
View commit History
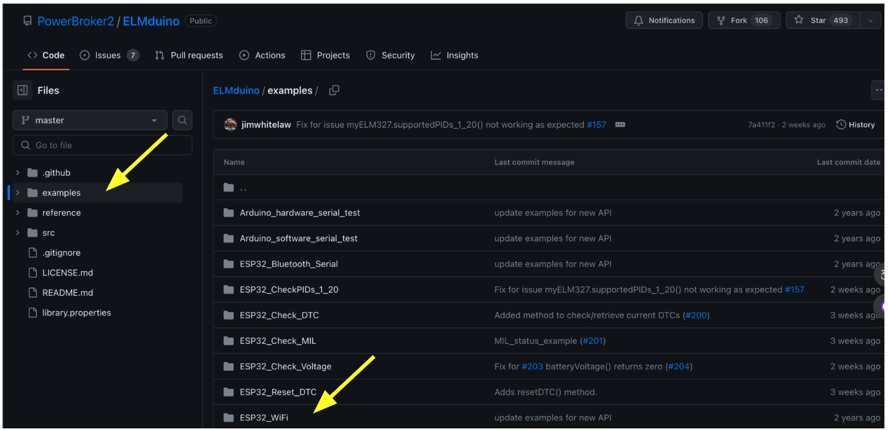click(x=856, y=125)
